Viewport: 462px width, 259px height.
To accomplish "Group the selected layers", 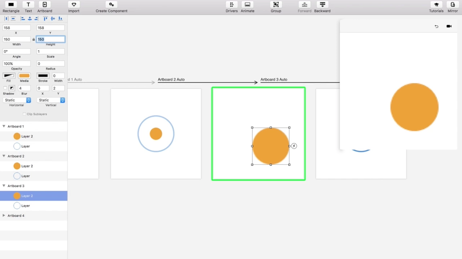I will (x=276, y=5).
